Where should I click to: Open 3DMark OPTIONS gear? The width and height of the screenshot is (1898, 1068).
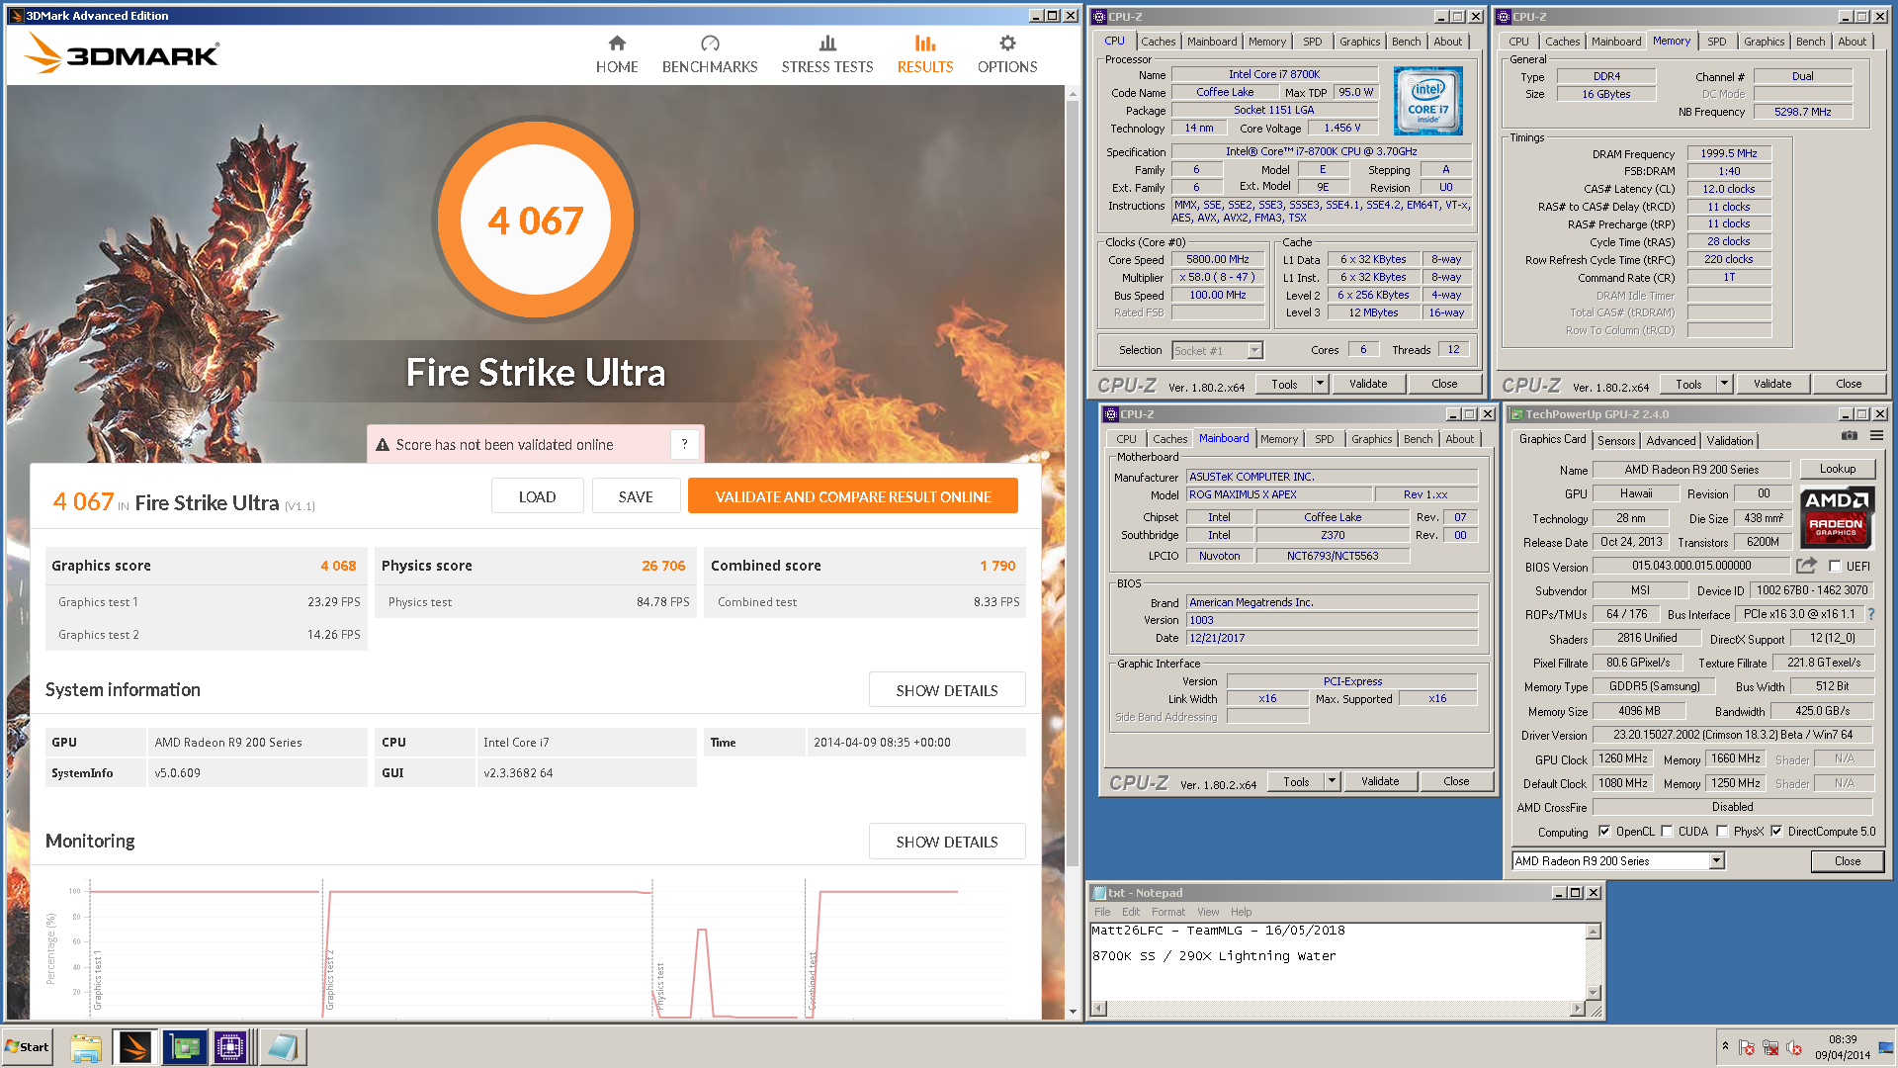coord(1007,54)
